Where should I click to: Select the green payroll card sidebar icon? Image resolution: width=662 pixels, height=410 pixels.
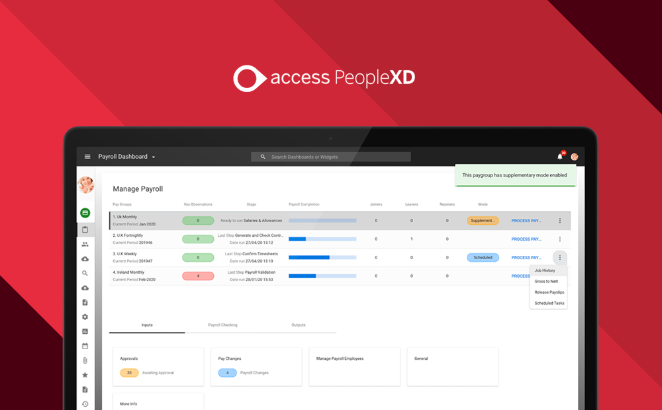85,213
